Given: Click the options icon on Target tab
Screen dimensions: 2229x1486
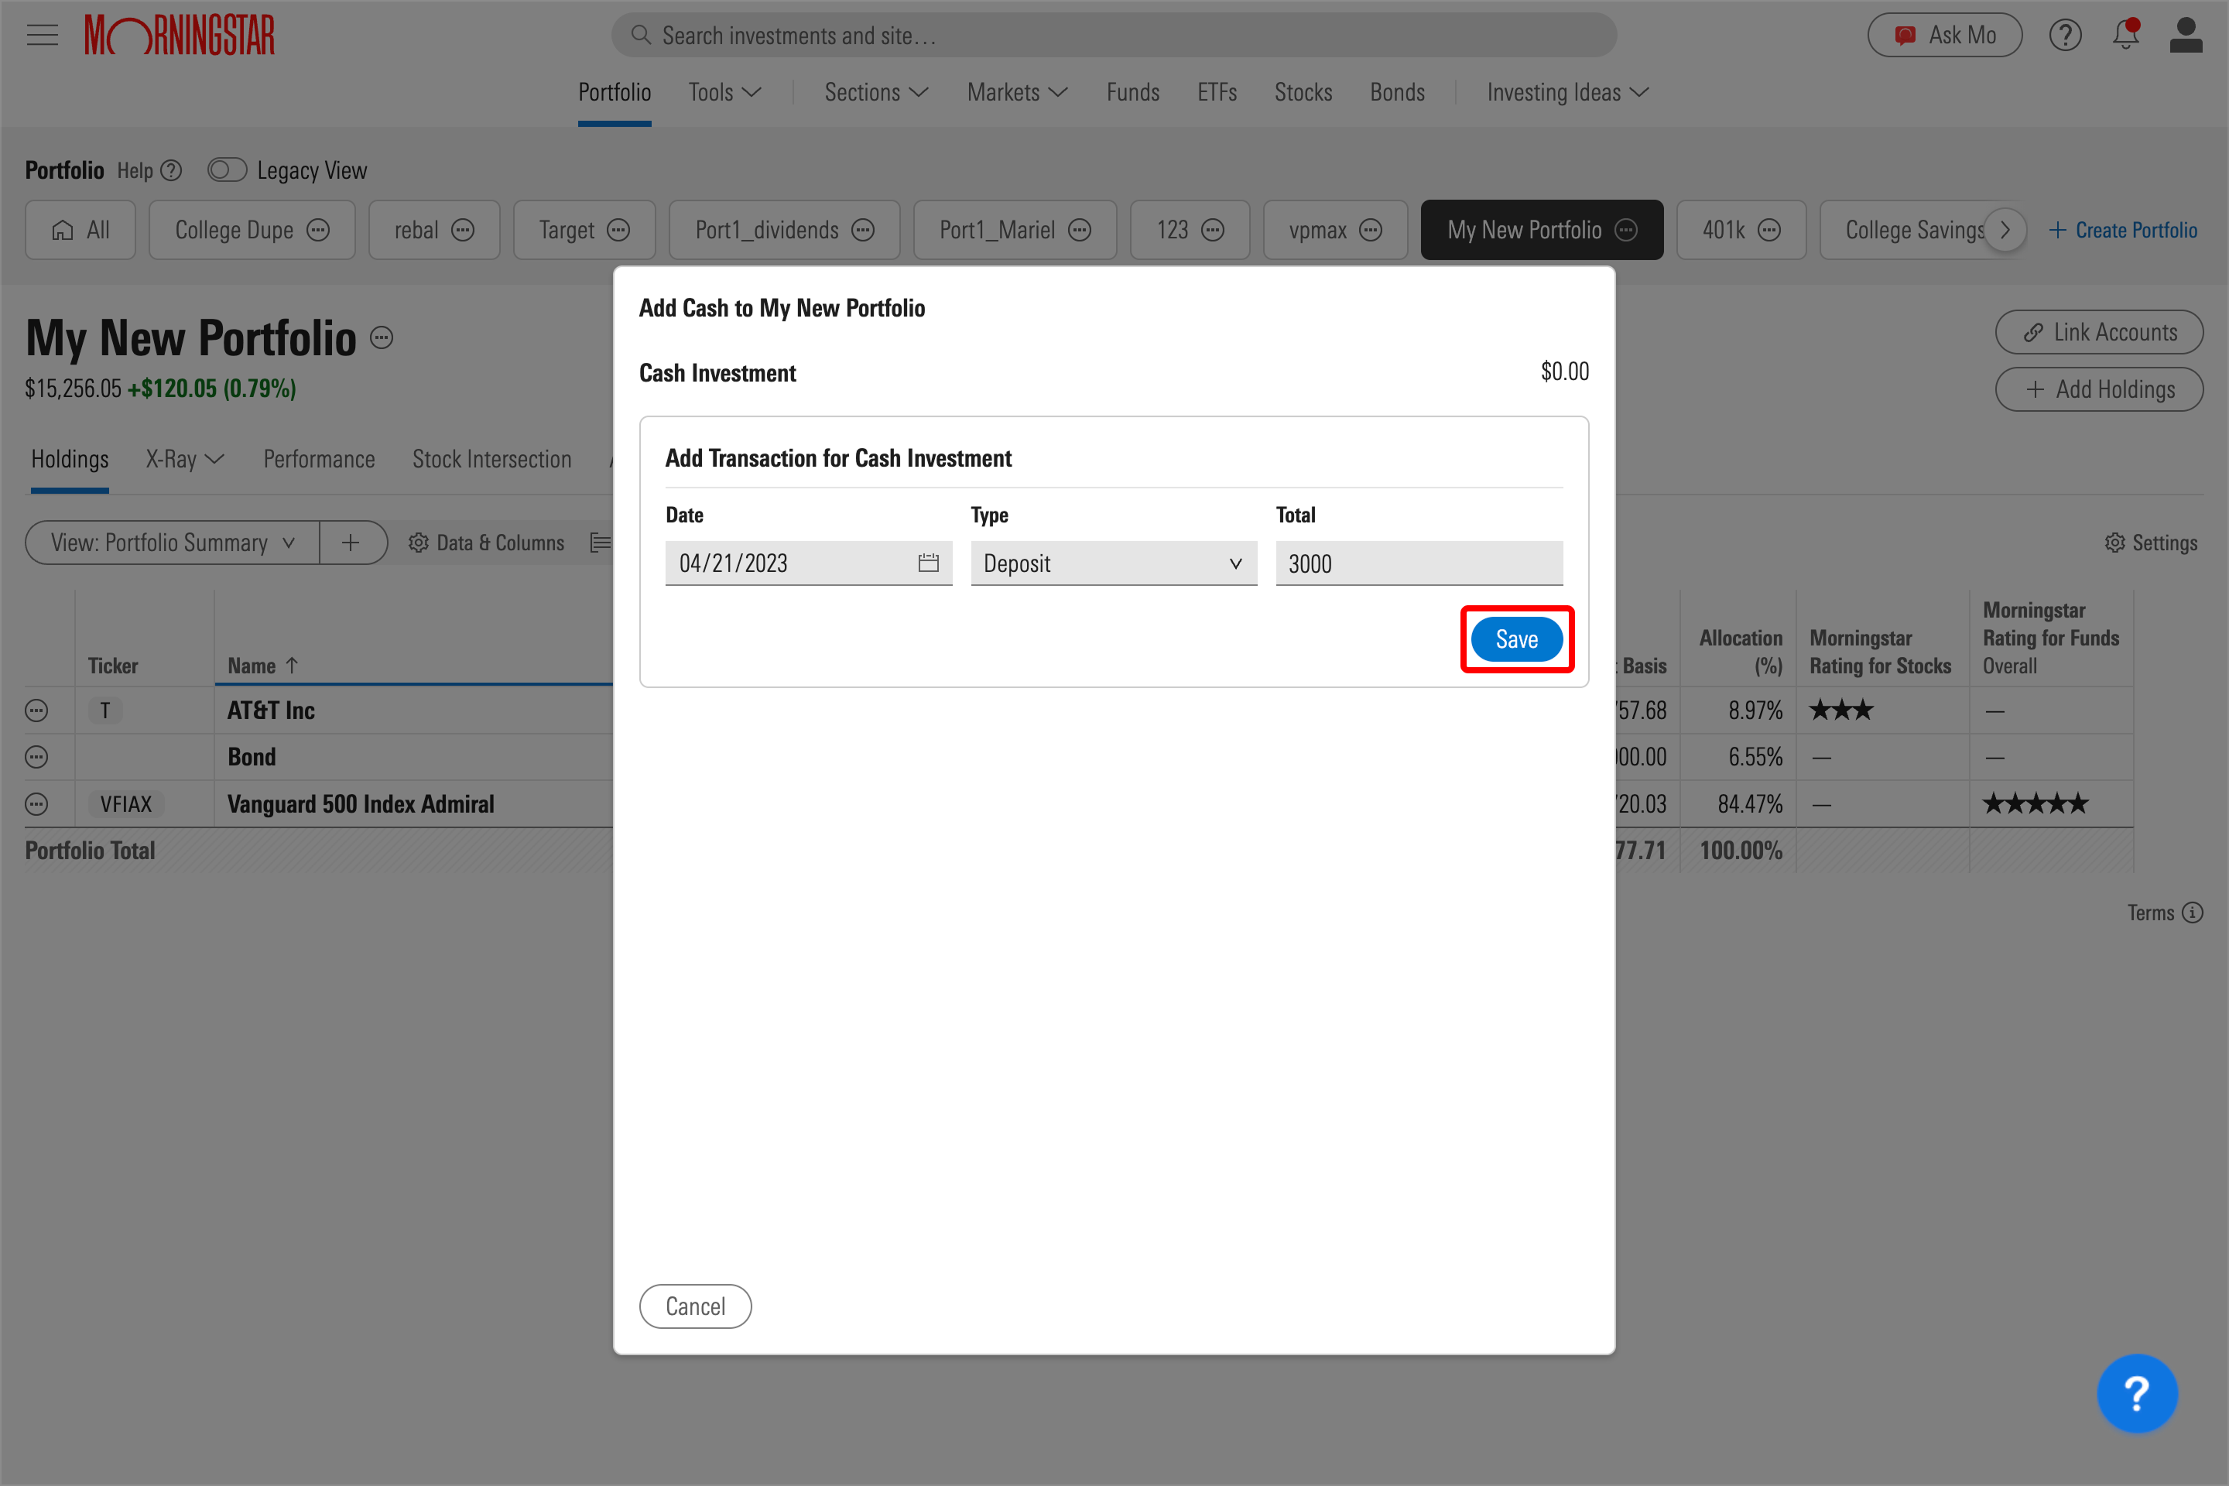Looking at the screenshot, I should [x=619, y=231].
